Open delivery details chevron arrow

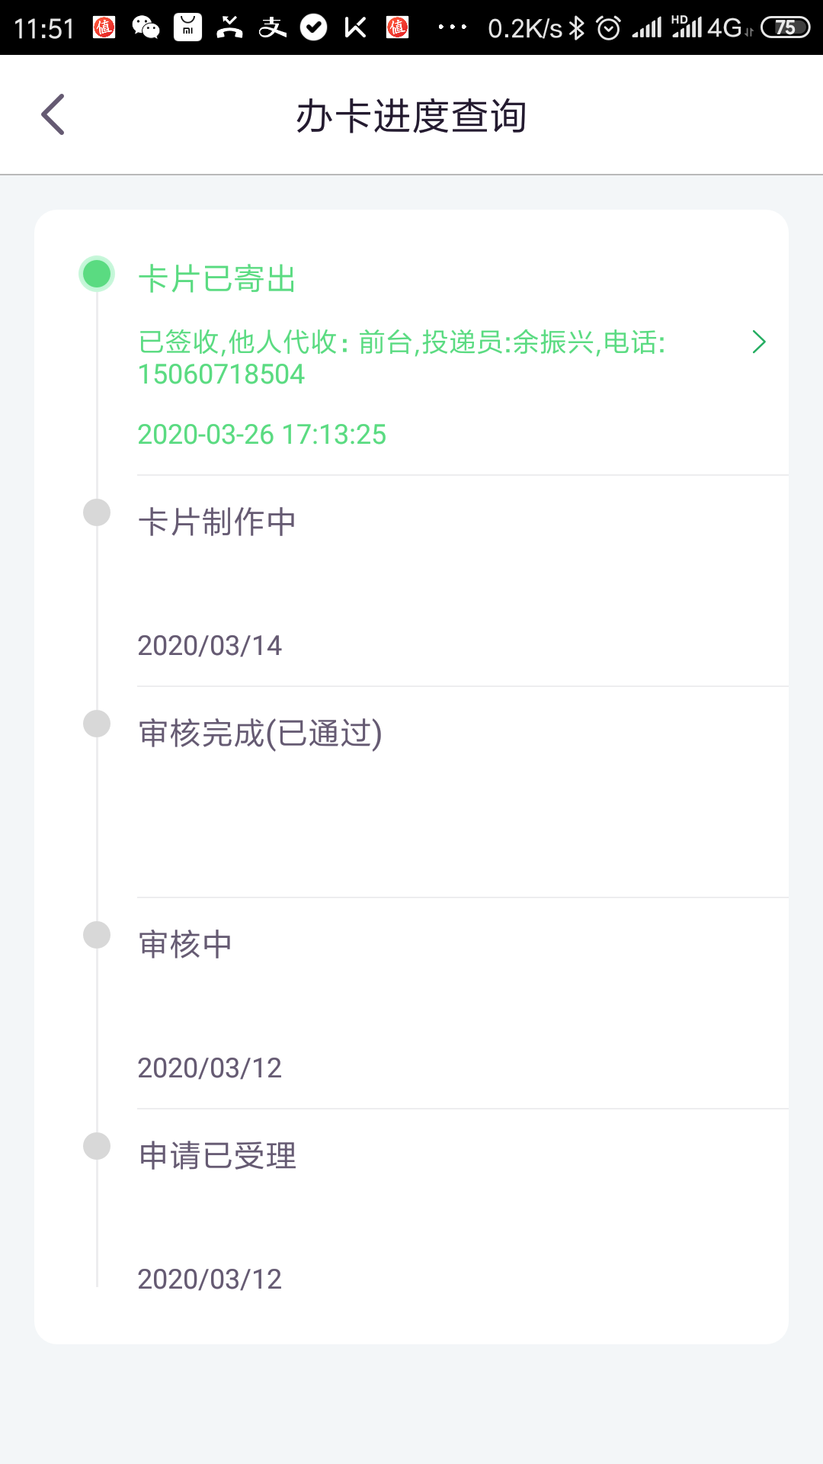pos(758,342)
